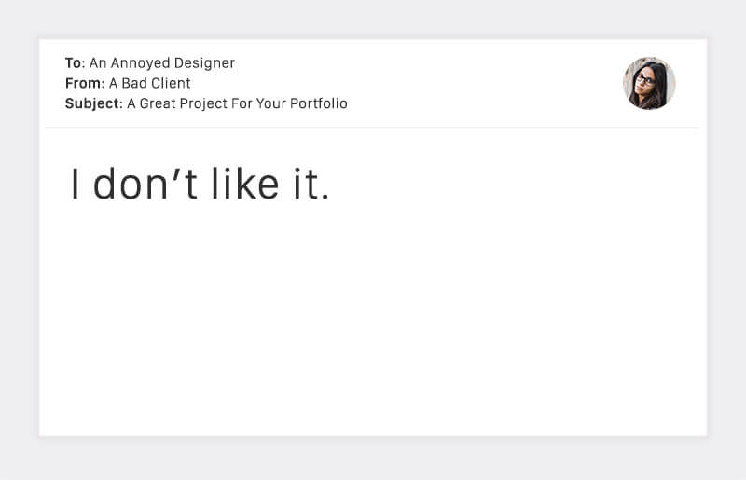This screenshot has height=480, width=746.
Task: Click the message text "I don't like it."
Action: tap(200, 185)
